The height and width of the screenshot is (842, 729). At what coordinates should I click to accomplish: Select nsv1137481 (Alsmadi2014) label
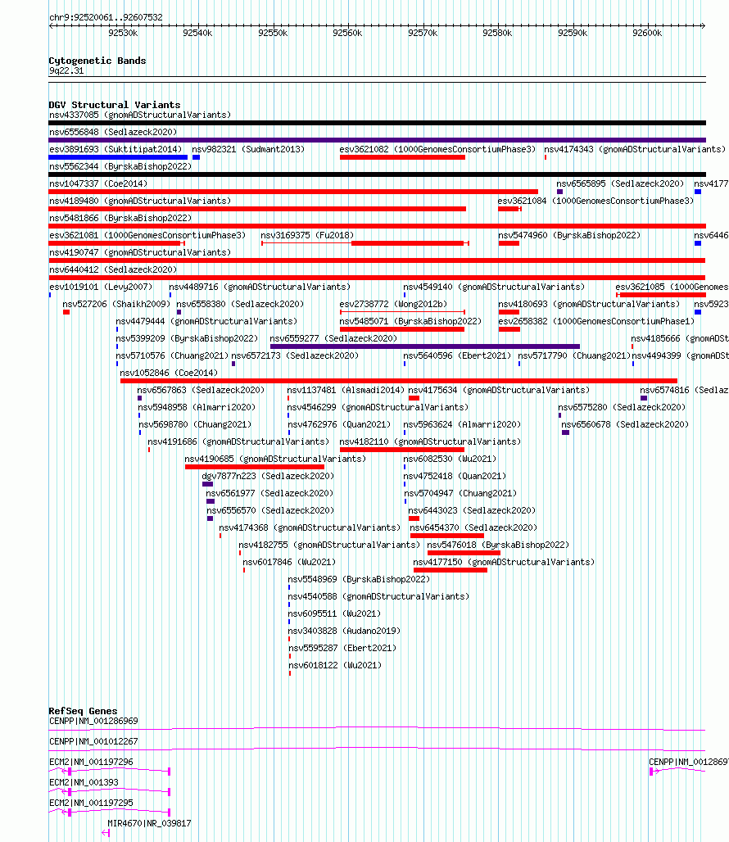tap(346, 390)
